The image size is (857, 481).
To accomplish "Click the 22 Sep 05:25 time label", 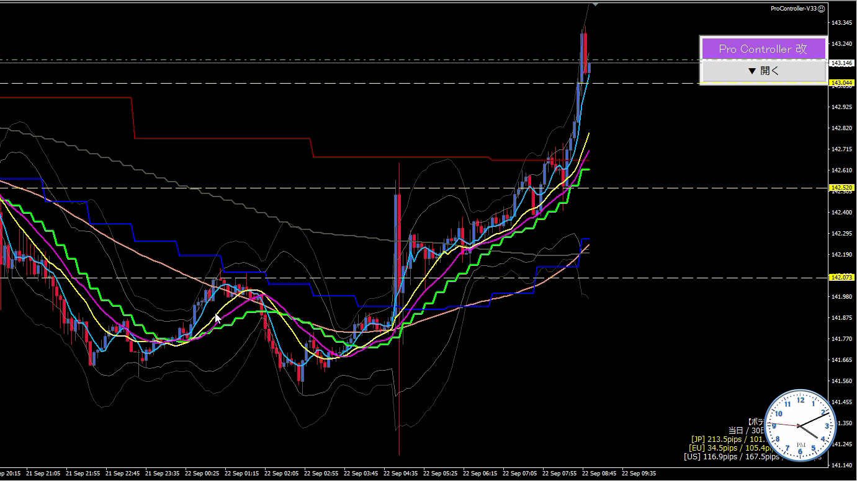I will tap(440, 474).
